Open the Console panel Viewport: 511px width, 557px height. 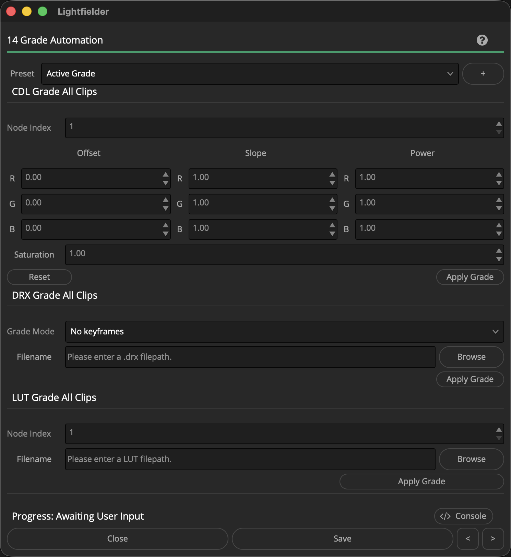click(x=463, y=516)
